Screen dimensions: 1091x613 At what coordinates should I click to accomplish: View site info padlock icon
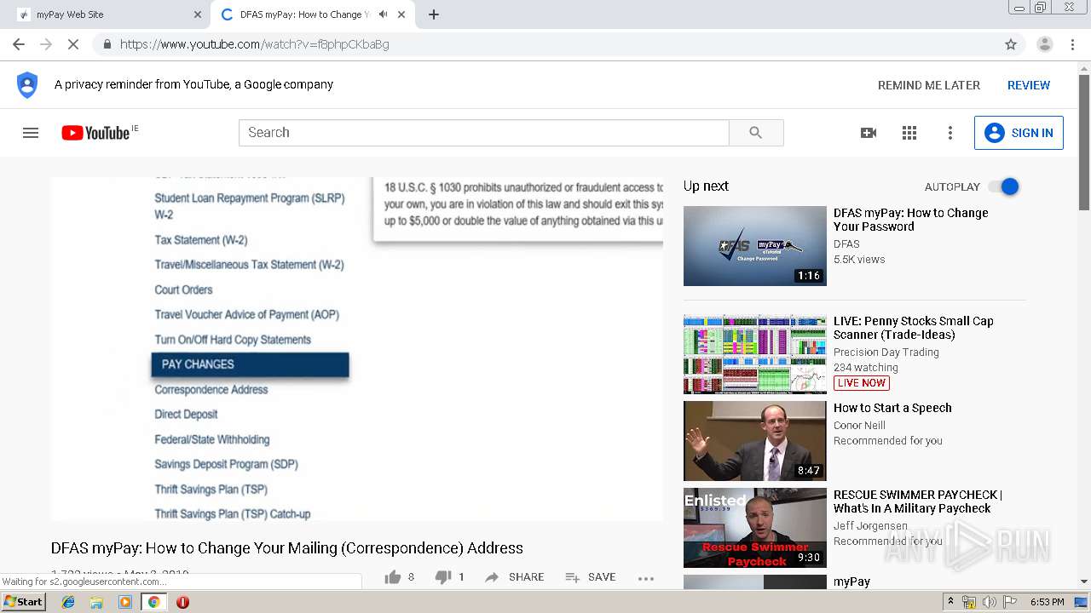[107, 44]
